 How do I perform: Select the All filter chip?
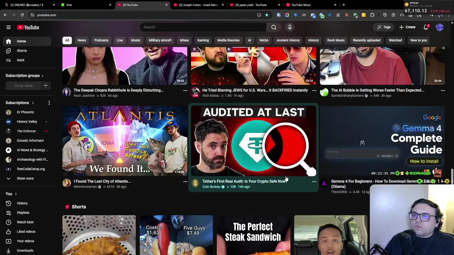[x=67, y=40]
